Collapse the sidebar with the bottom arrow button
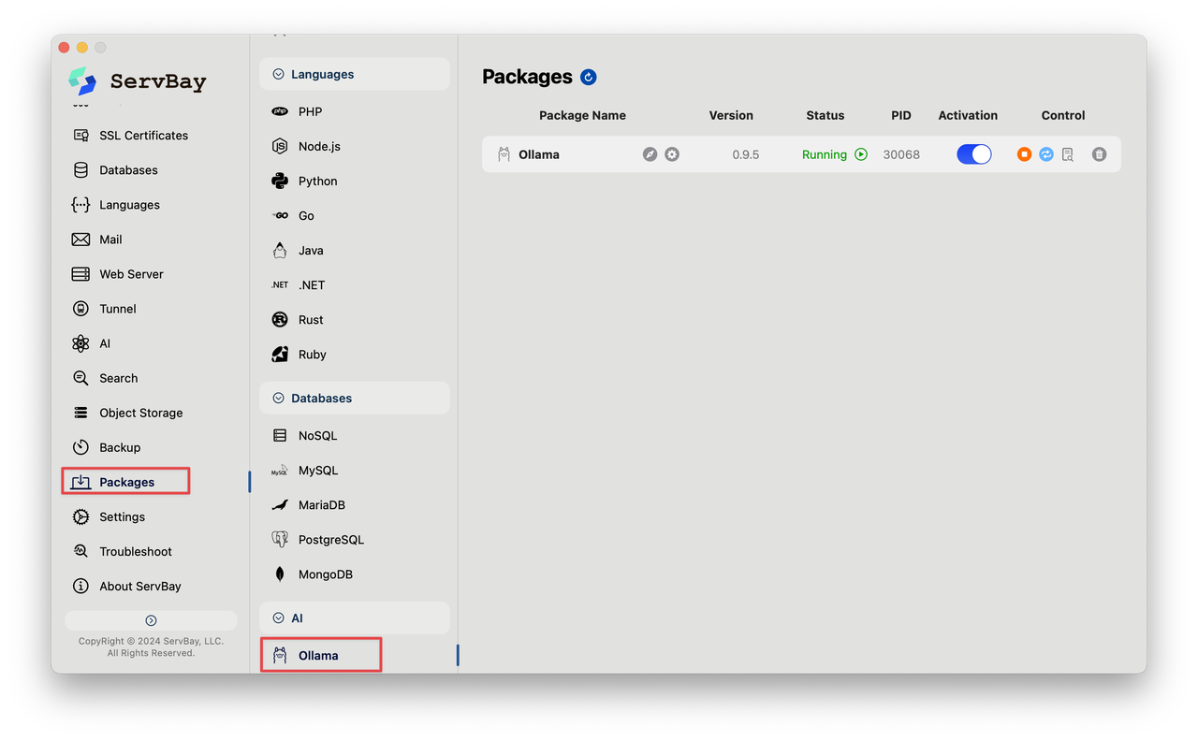 [151, 620]
